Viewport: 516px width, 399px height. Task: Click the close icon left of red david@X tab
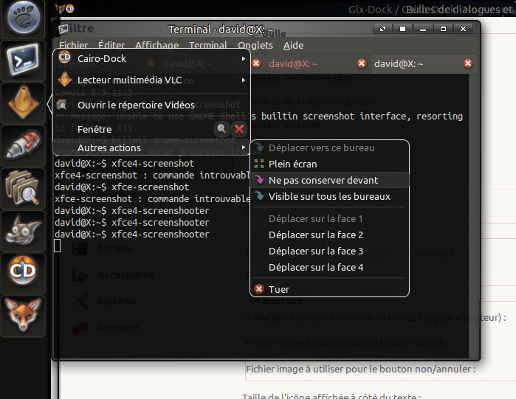(256, 63)
